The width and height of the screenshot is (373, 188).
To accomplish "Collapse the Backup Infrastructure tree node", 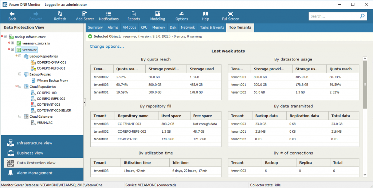I will [x=5, y=37].
